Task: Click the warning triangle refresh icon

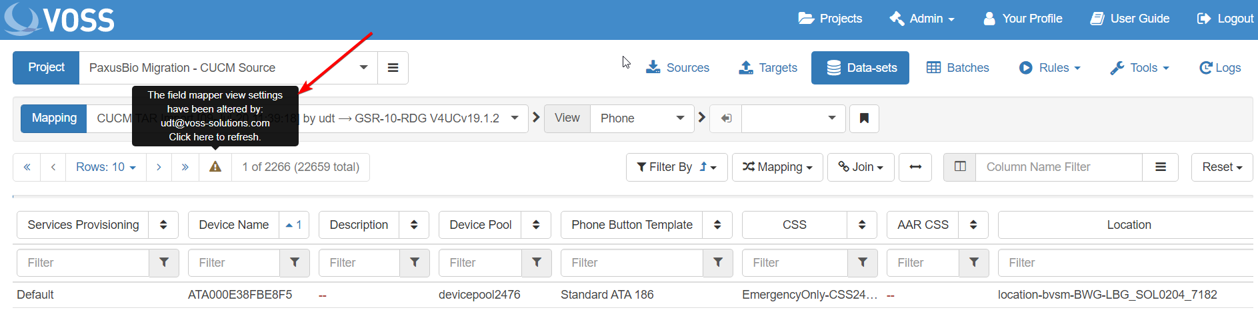Action: [215, 167]
